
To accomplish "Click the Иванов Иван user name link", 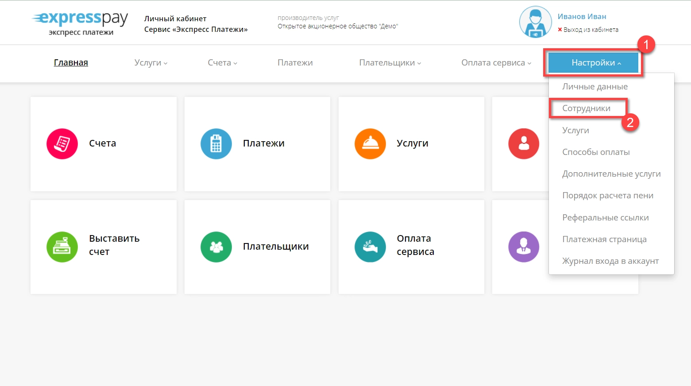I will (x=582, y=16).
